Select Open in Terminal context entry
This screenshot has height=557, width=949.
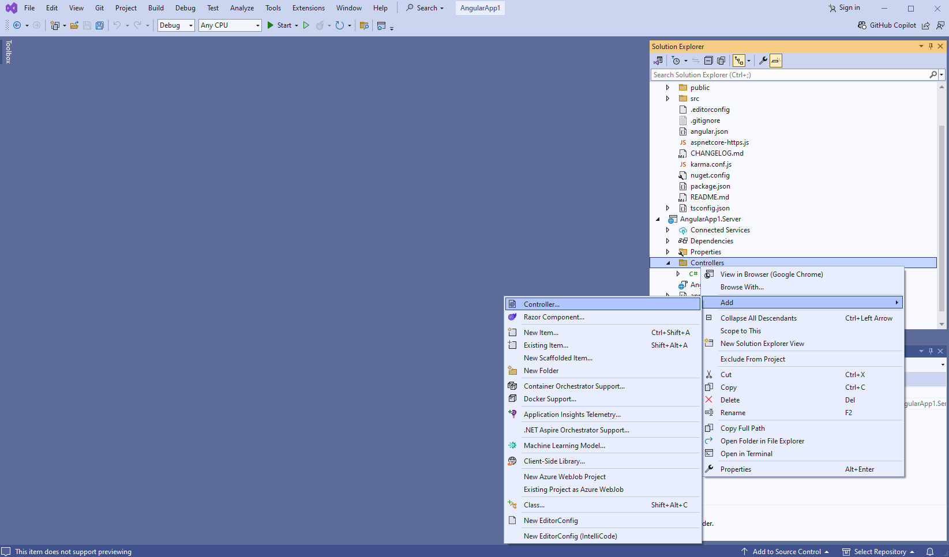pyautogui.click(x=803, y=454)
